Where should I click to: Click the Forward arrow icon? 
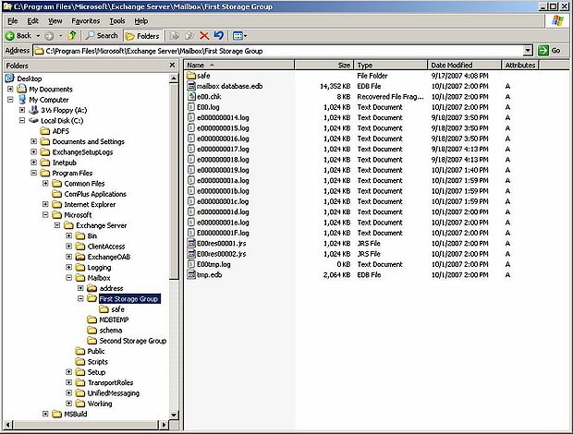coord(49,36)
